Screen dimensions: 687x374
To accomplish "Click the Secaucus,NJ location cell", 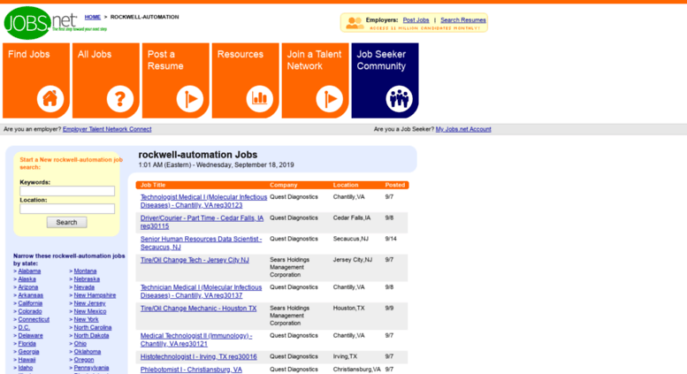I will click(x=350, y=239).
